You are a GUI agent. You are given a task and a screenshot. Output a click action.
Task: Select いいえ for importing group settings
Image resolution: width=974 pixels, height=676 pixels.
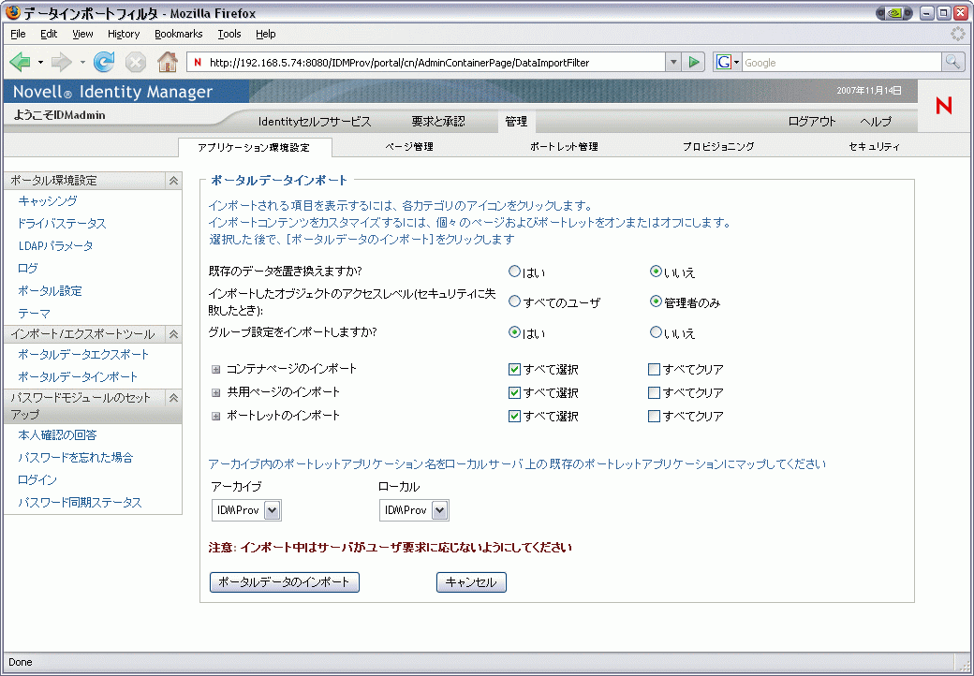(656, 332)
